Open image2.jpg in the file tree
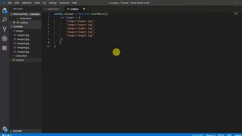242x136 pixels. 23,39
